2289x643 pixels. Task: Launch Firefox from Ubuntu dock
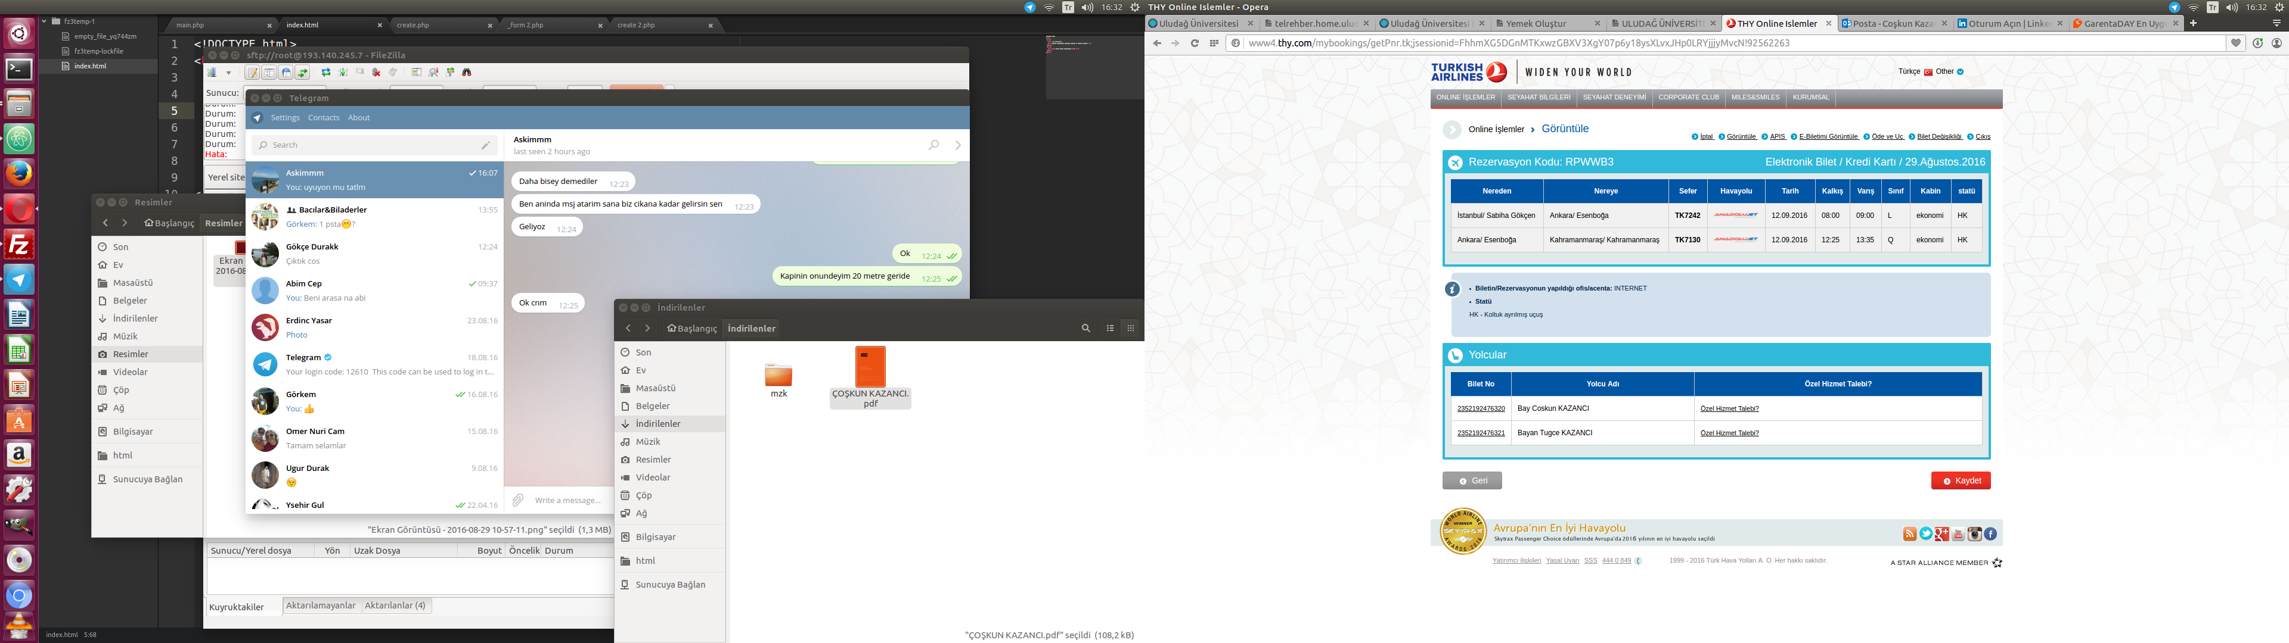click(18, 173)
